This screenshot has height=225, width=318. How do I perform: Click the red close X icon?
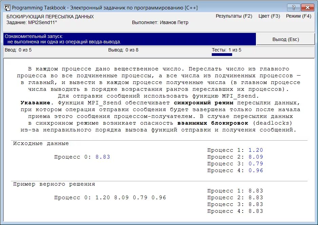tap(307, 7)
